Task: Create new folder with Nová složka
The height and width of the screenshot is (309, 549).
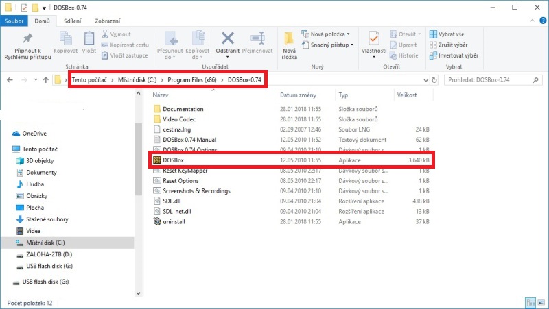Action: click(289, 45)
